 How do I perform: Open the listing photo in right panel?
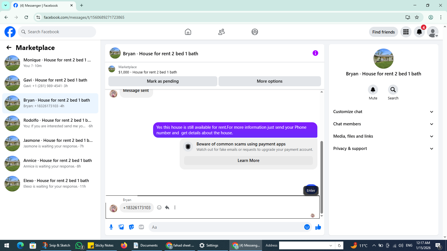click(384, 59)
